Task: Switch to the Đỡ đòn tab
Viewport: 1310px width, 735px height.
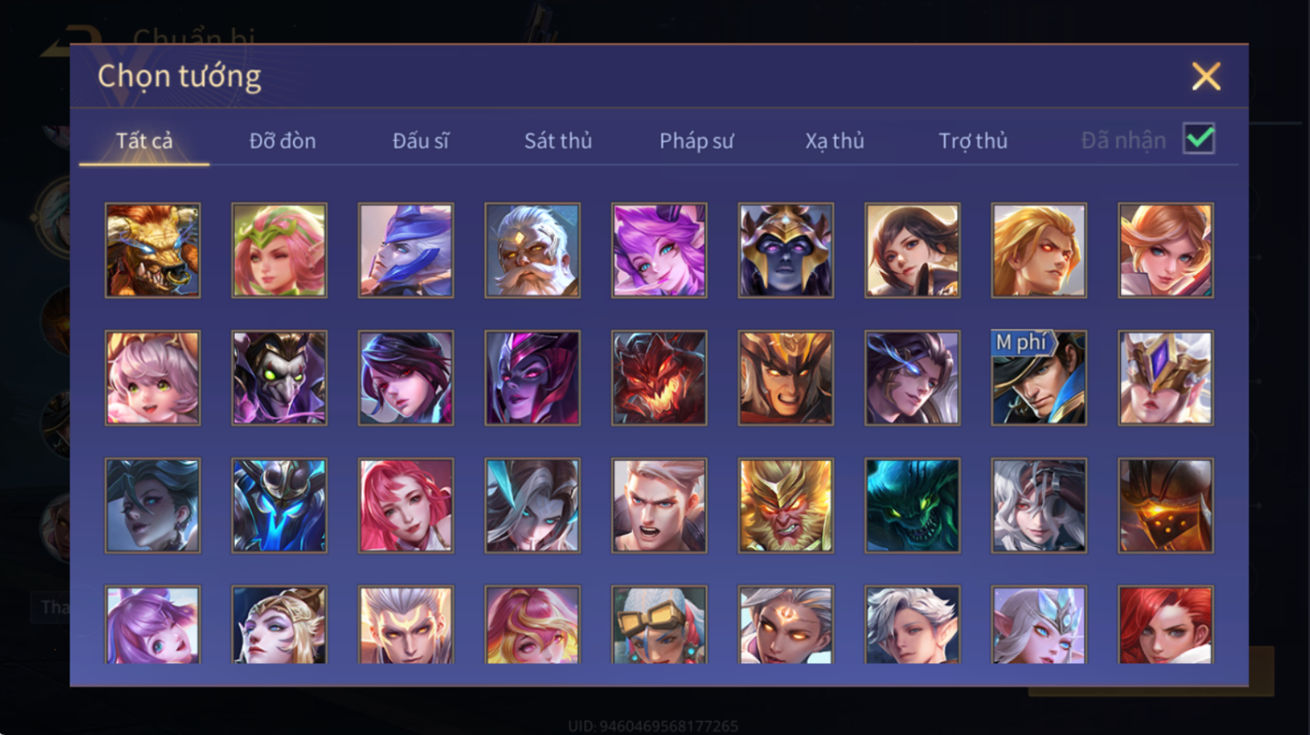Action: (x=283, y=140)
